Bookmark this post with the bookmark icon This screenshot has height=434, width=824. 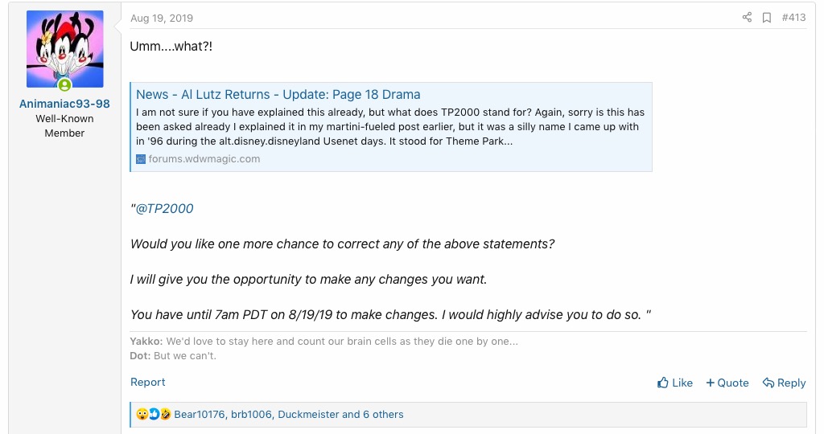click(x=767, y=18)
